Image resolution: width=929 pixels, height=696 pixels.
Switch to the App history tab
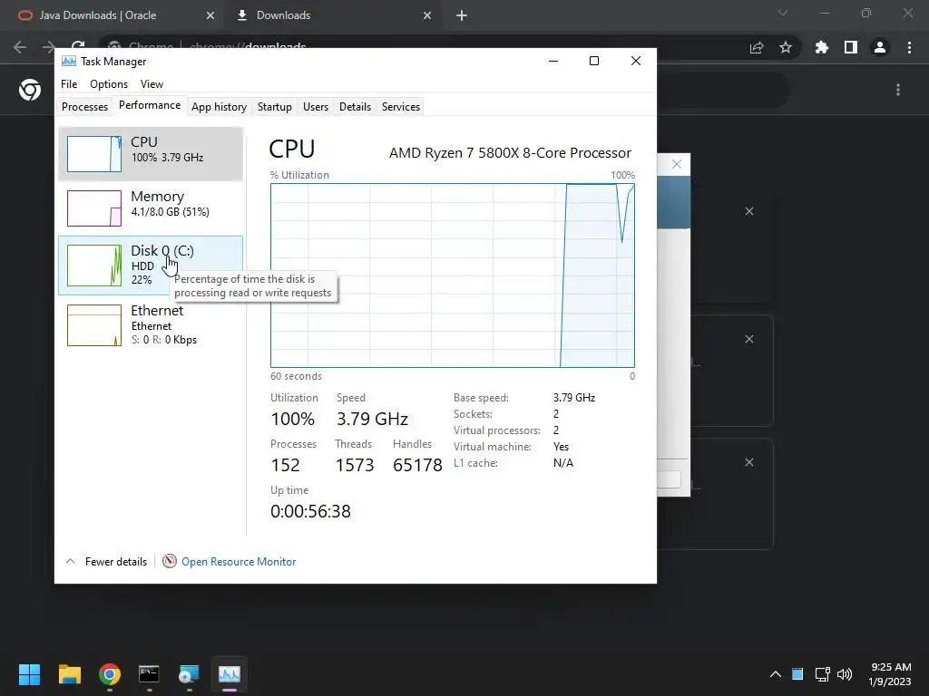tap(219, 107)
